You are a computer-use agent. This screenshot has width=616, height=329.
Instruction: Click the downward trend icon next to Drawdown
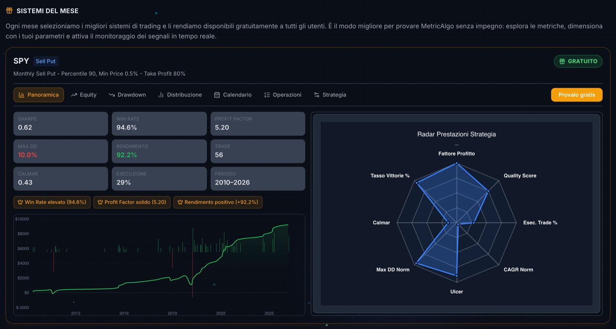coord(112,95)
